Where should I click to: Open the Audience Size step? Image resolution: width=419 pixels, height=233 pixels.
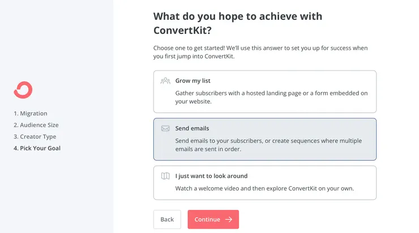point(36,125)
